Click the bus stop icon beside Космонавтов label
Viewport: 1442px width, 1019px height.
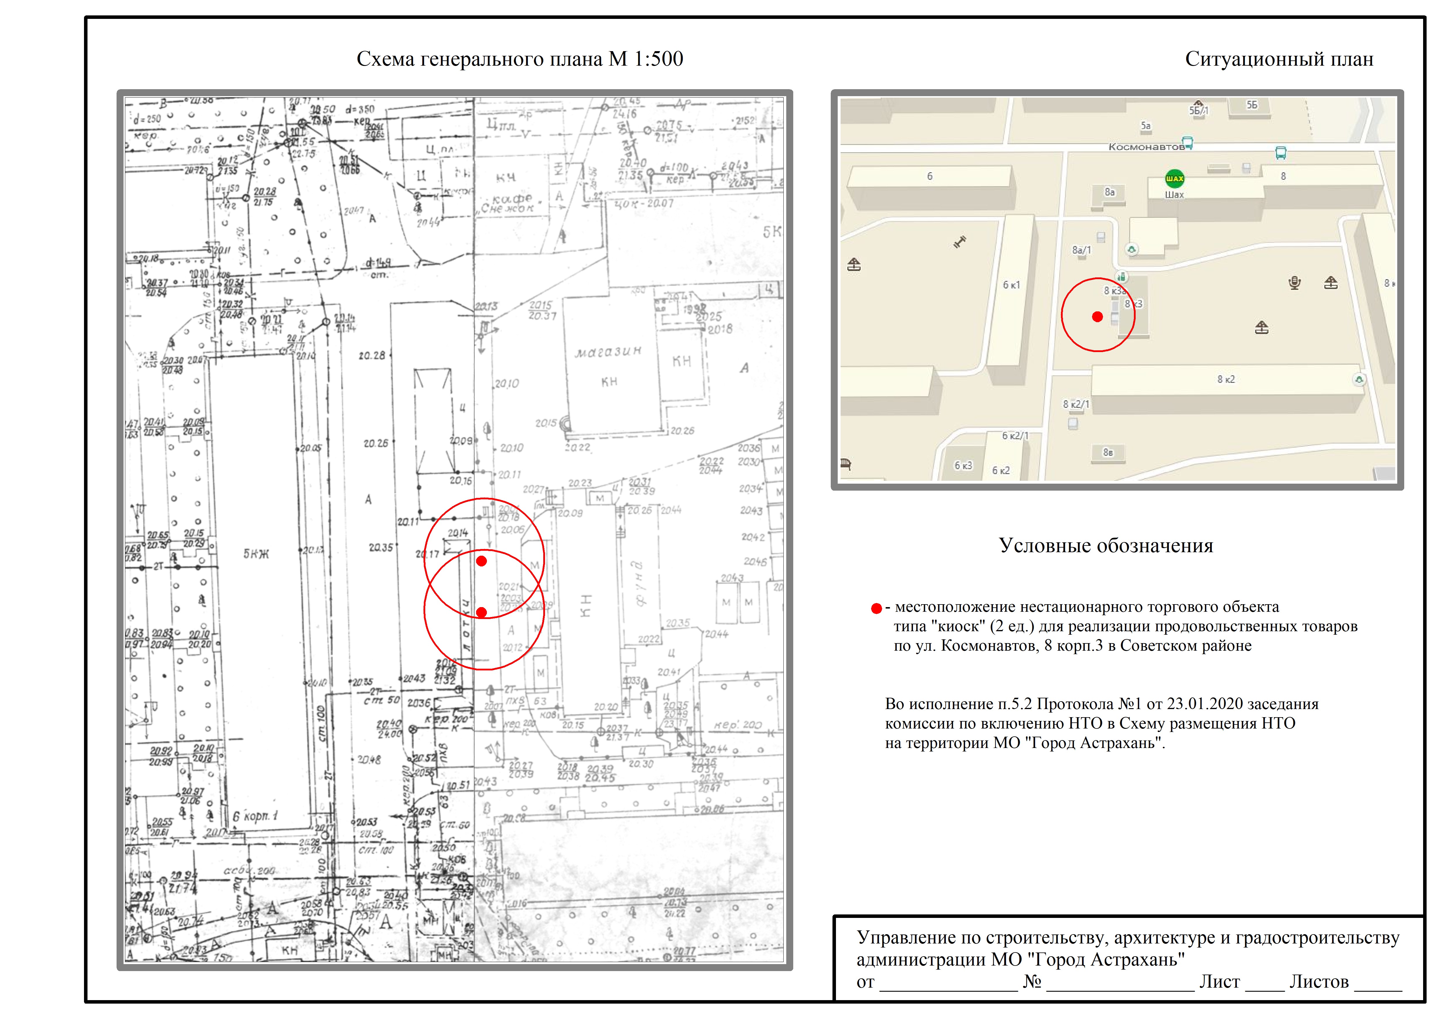(x=1187, y=142)
